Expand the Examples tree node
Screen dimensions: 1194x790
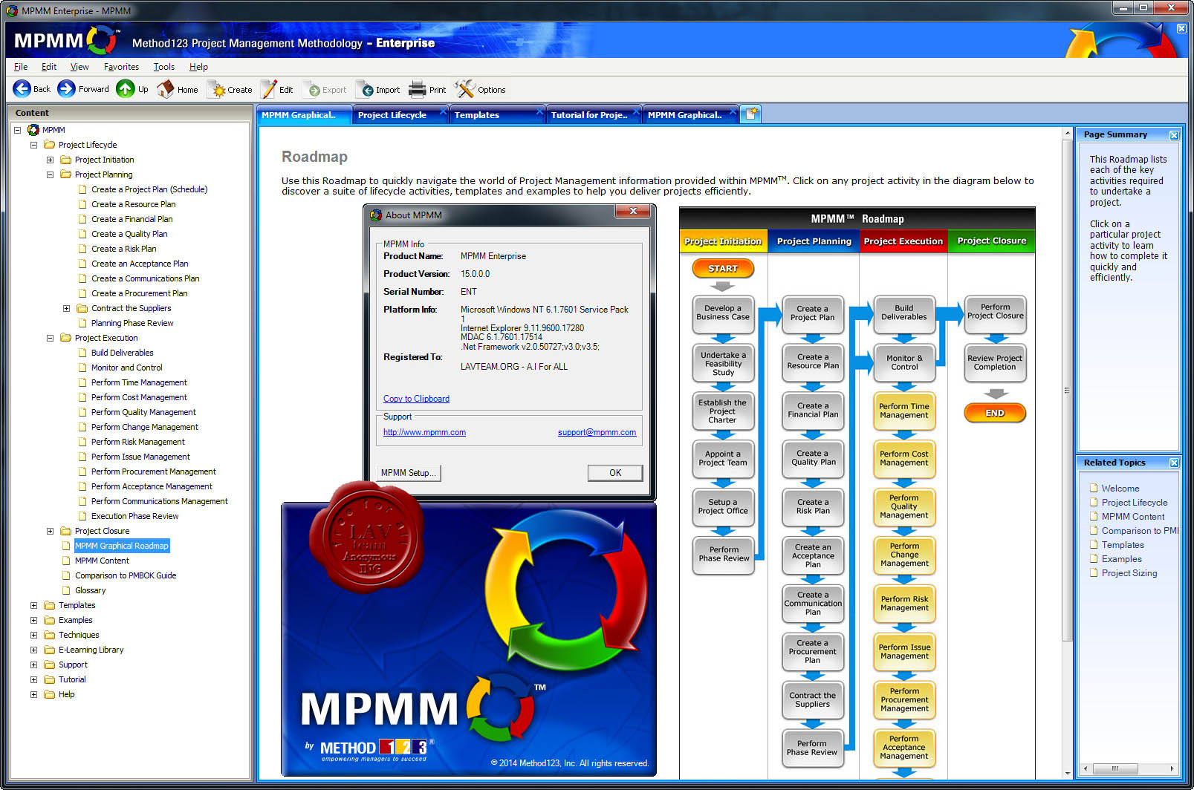[33, 620]
